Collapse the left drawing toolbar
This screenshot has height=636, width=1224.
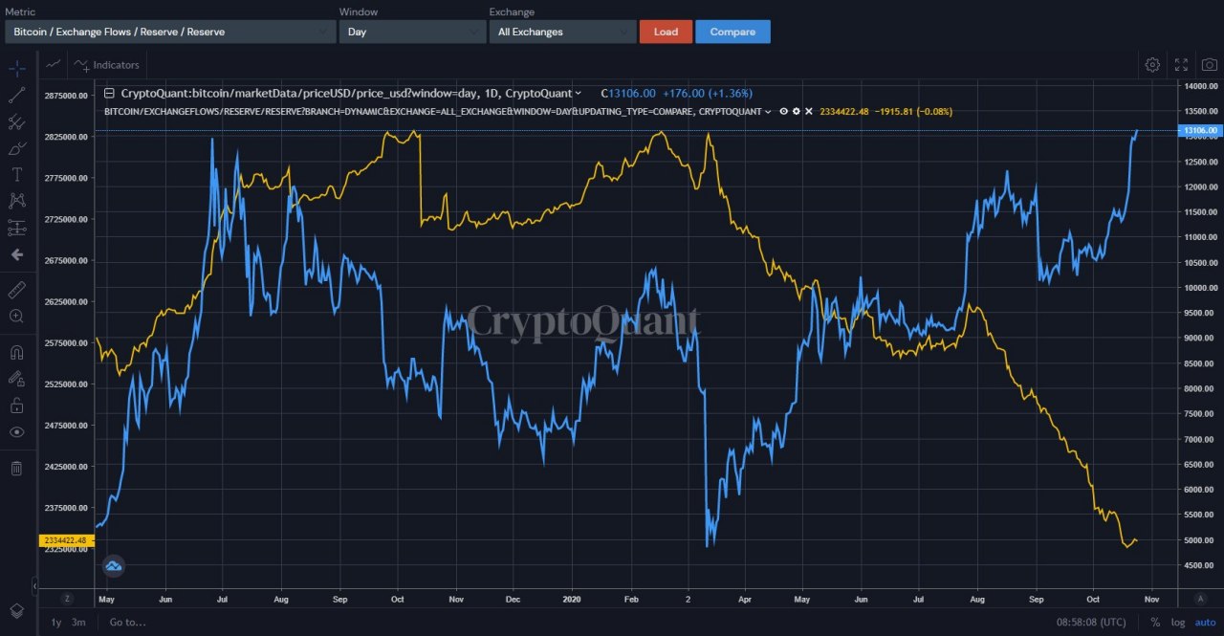(x=35, y=584)
